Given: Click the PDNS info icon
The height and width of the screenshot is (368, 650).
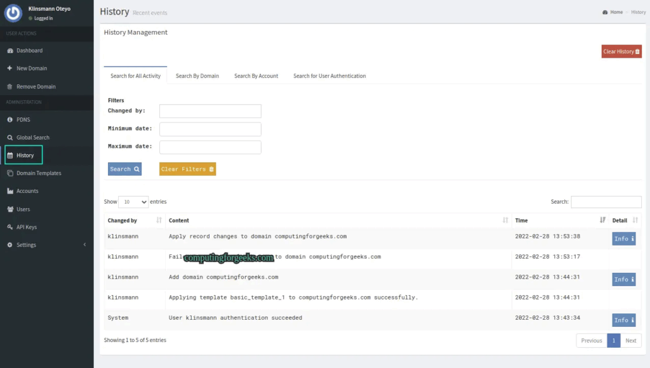Looking at the screenshot, I should 10,119.
